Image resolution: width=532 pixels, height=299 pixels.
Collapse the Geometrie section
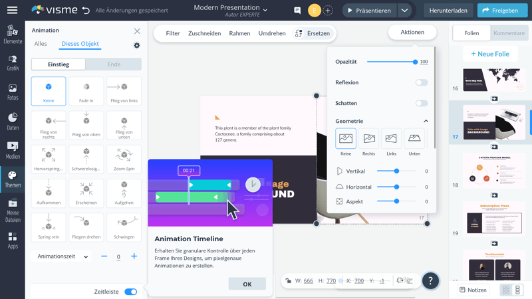click(426, 122)
